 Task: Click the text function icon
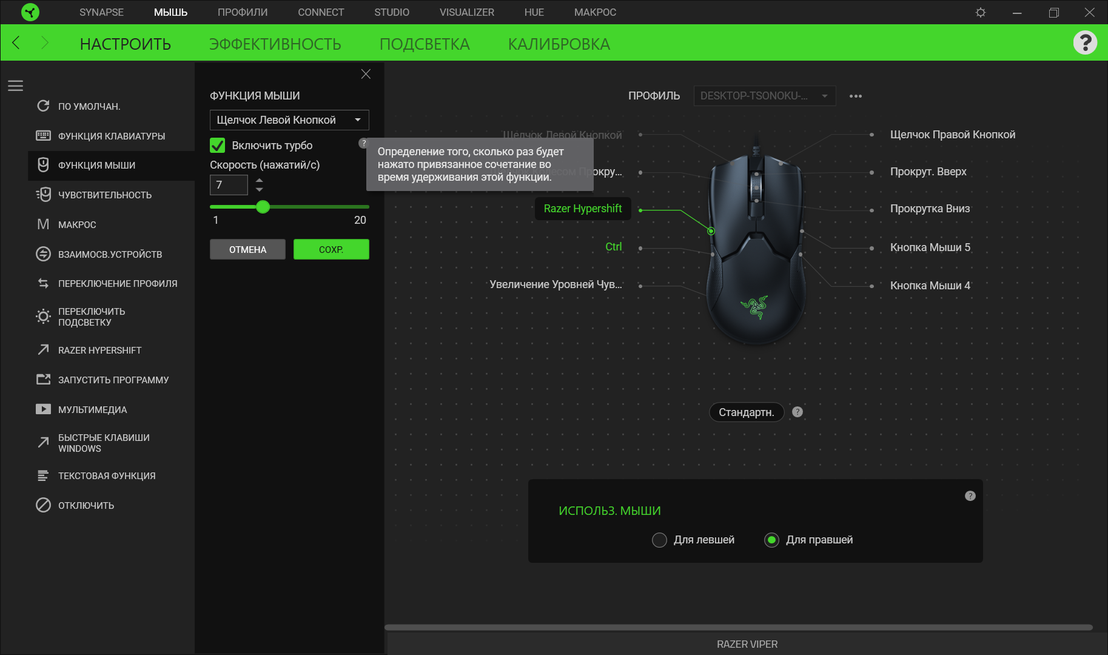coord(43,475)
